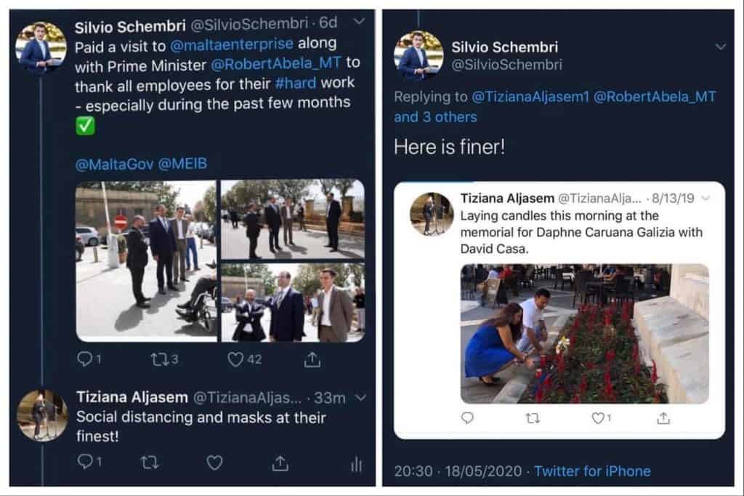Share Tiziana's social distancing tweet
The image size is (744, 496).
point(280,463)
